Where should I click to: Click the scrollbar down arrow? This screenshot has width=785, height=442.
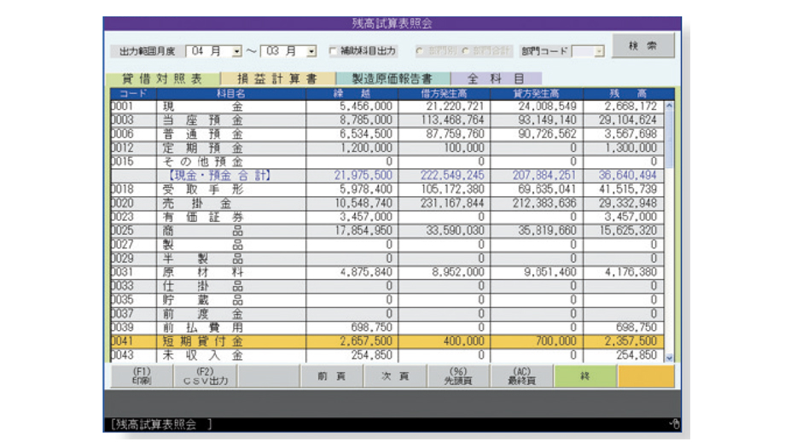pyautogui.click(x=669, y=358)
